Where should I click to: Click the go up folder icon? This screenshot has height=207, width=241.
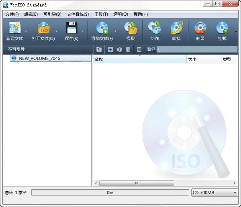coord(99,50)
